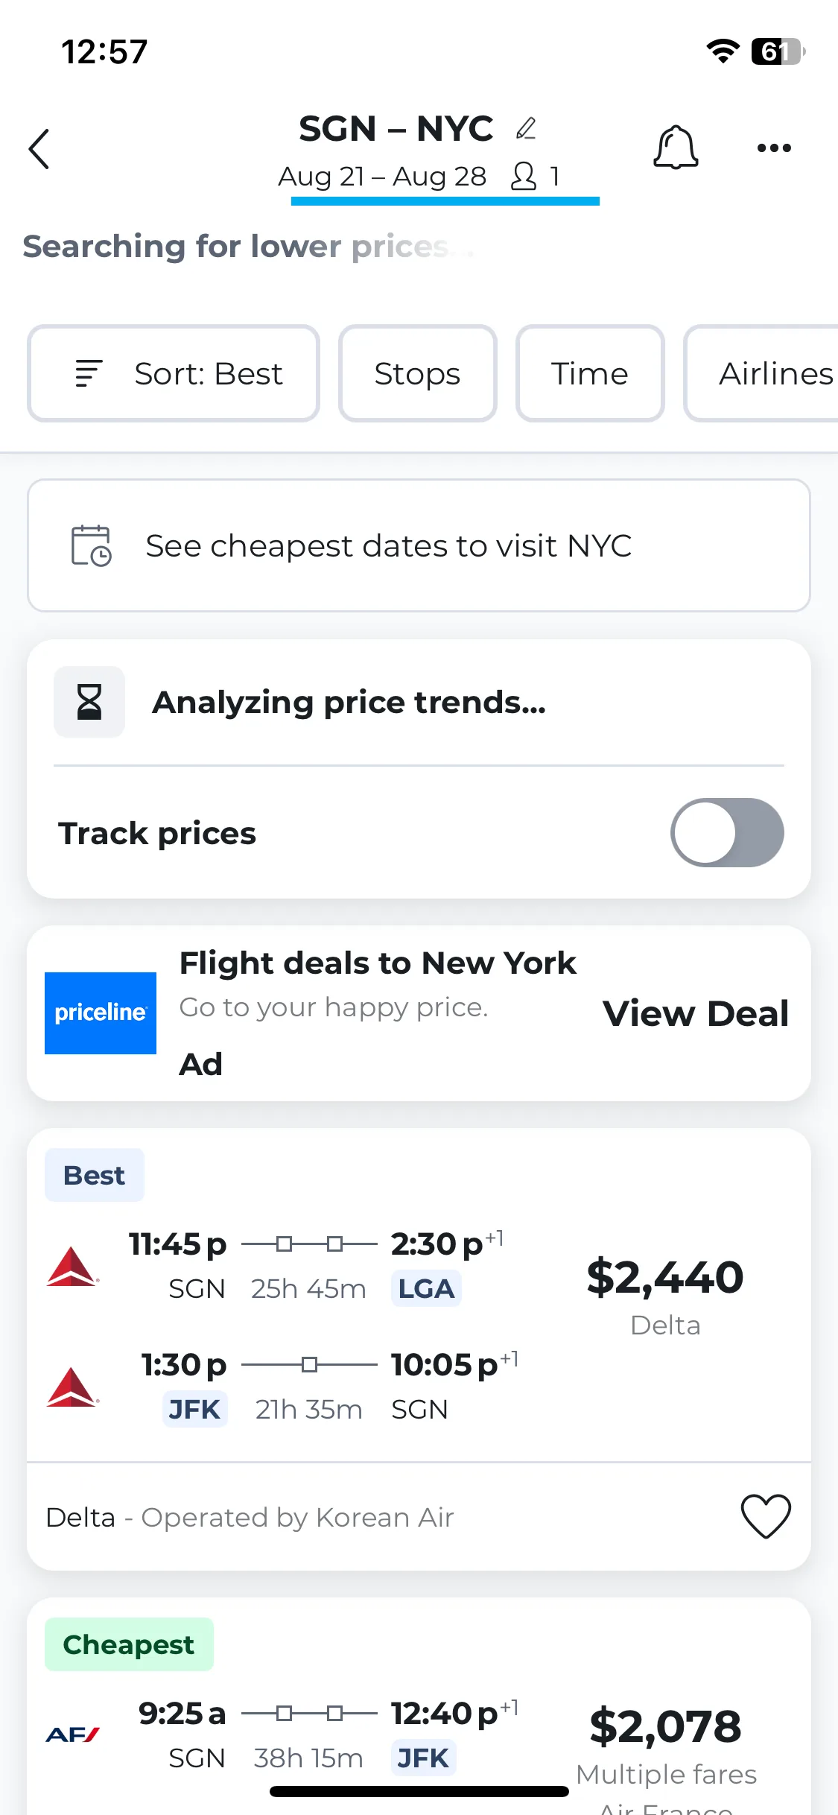Tap the priceline logo
This screenshot has width=838, height=1815.
[101, 1013]
